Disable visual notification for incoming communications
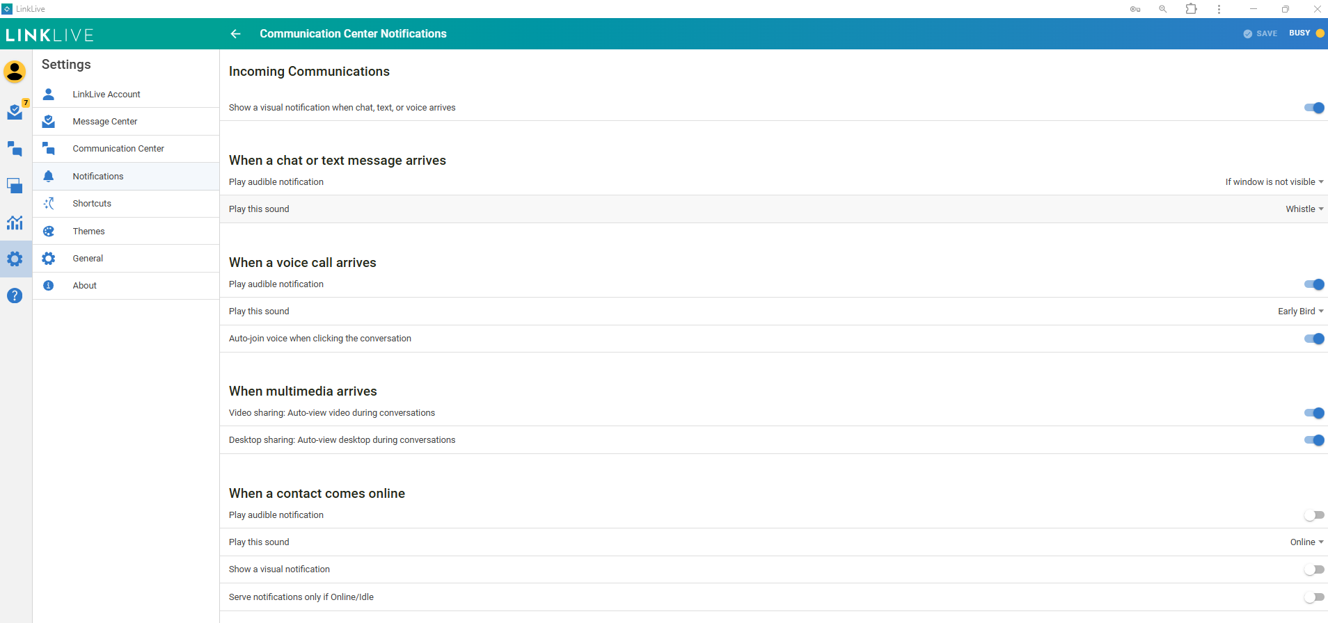This screenshot has height=623, width=1328. pyautogui.click(x=1313, y=108)
